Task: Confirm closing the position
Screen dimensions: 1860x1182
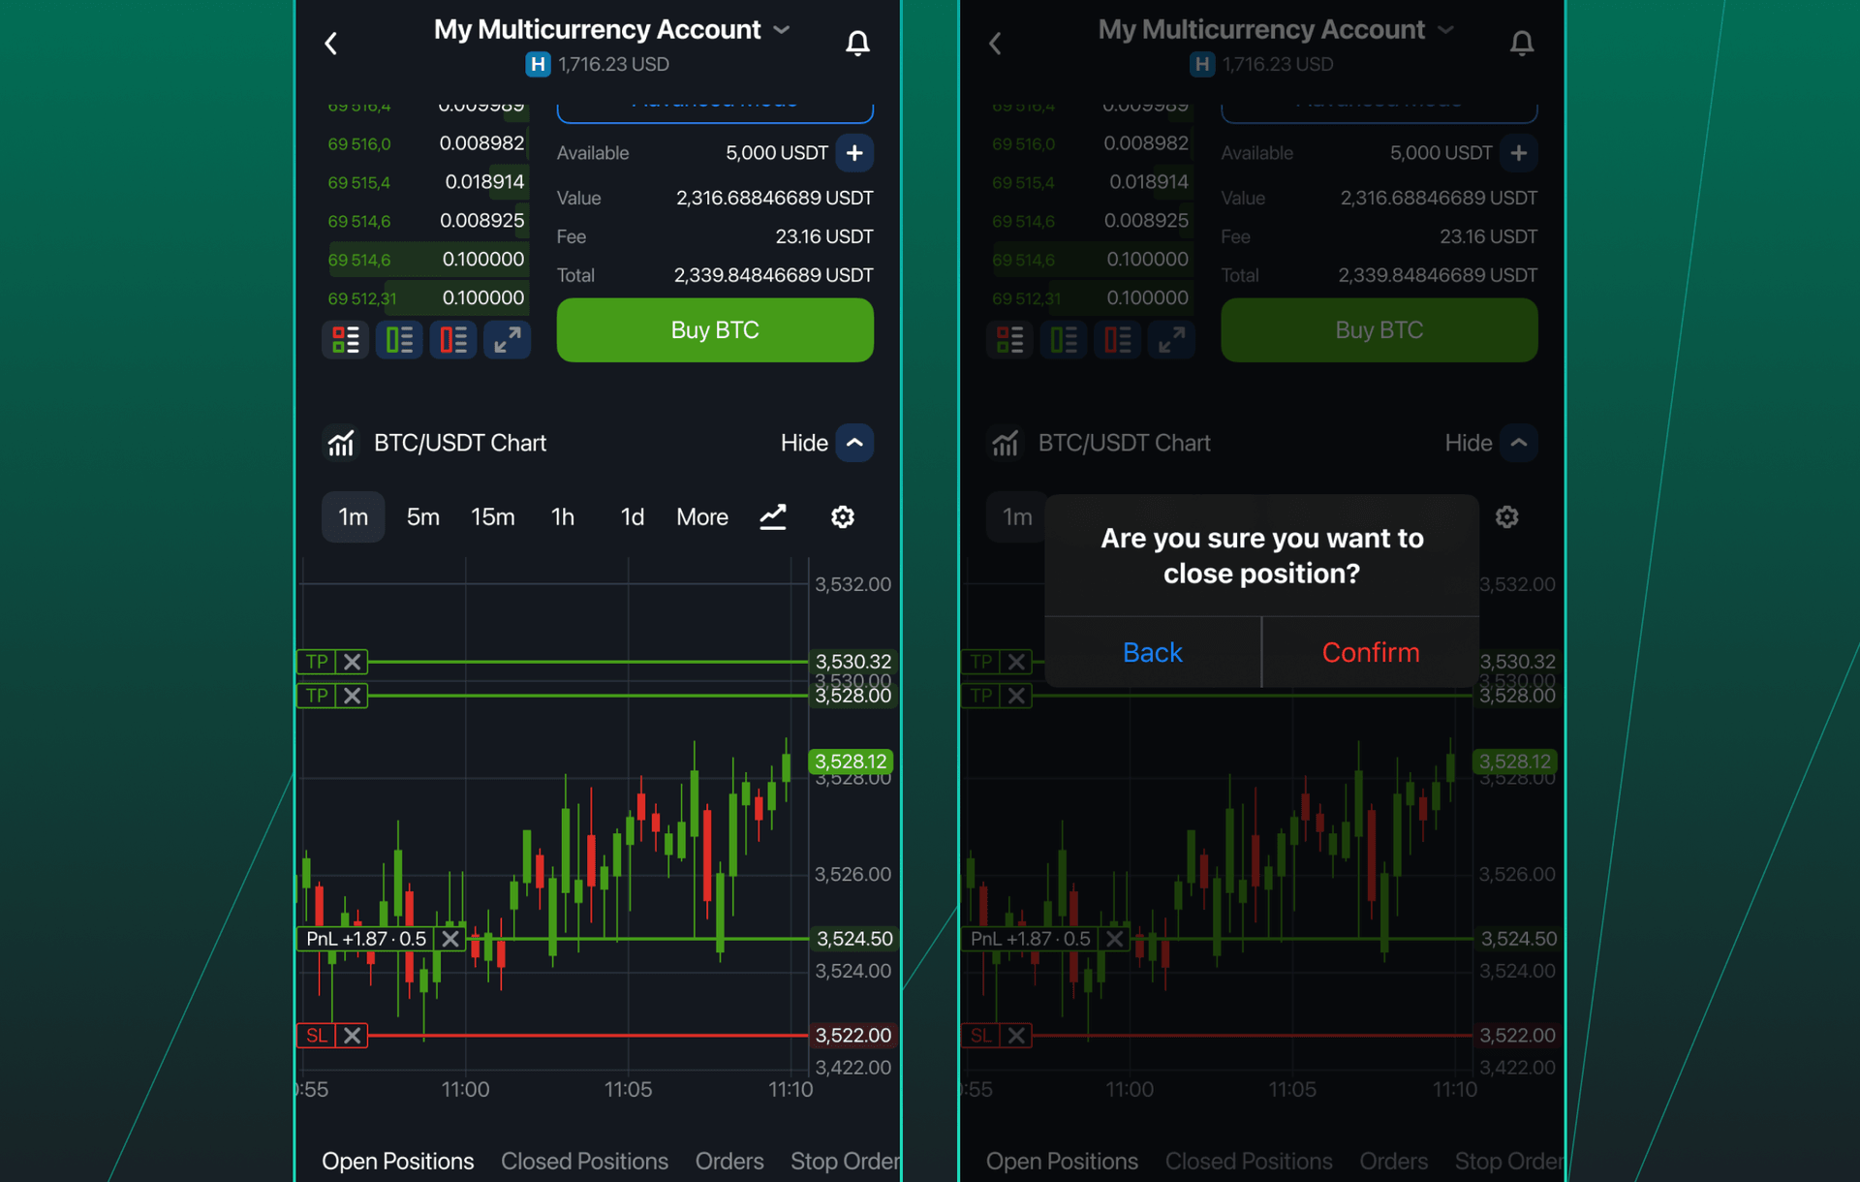Action: pos(1370,651)
